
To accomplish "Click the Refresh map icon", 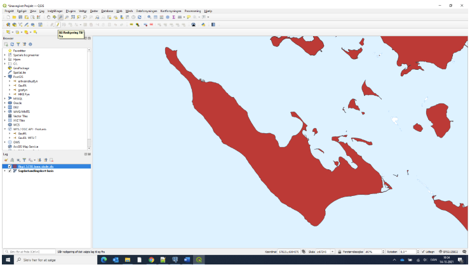I will pyautogui.click(x=139, y=17).
